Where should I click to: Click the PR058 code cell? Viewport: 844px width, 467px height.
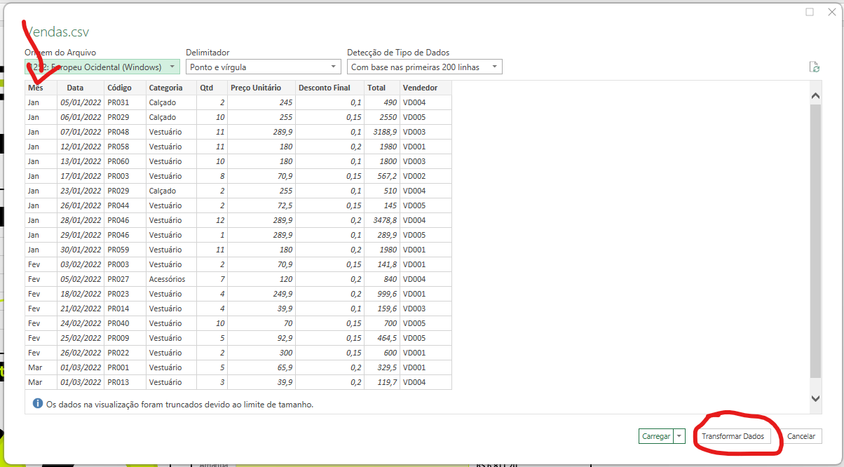pyautogui.click(x=125, y=147)
